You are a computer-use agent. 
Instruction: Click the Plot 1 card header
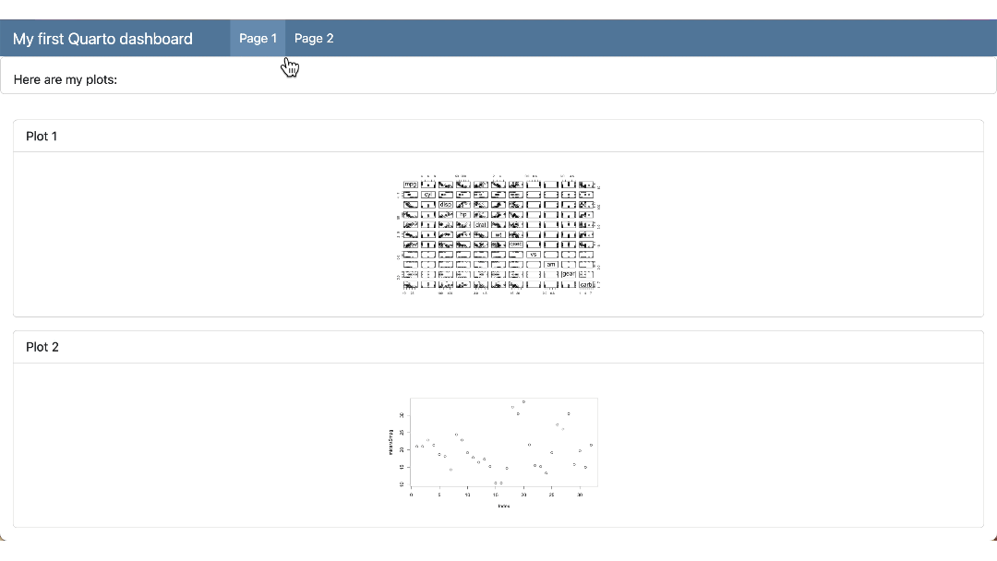(x=42, y=136)
